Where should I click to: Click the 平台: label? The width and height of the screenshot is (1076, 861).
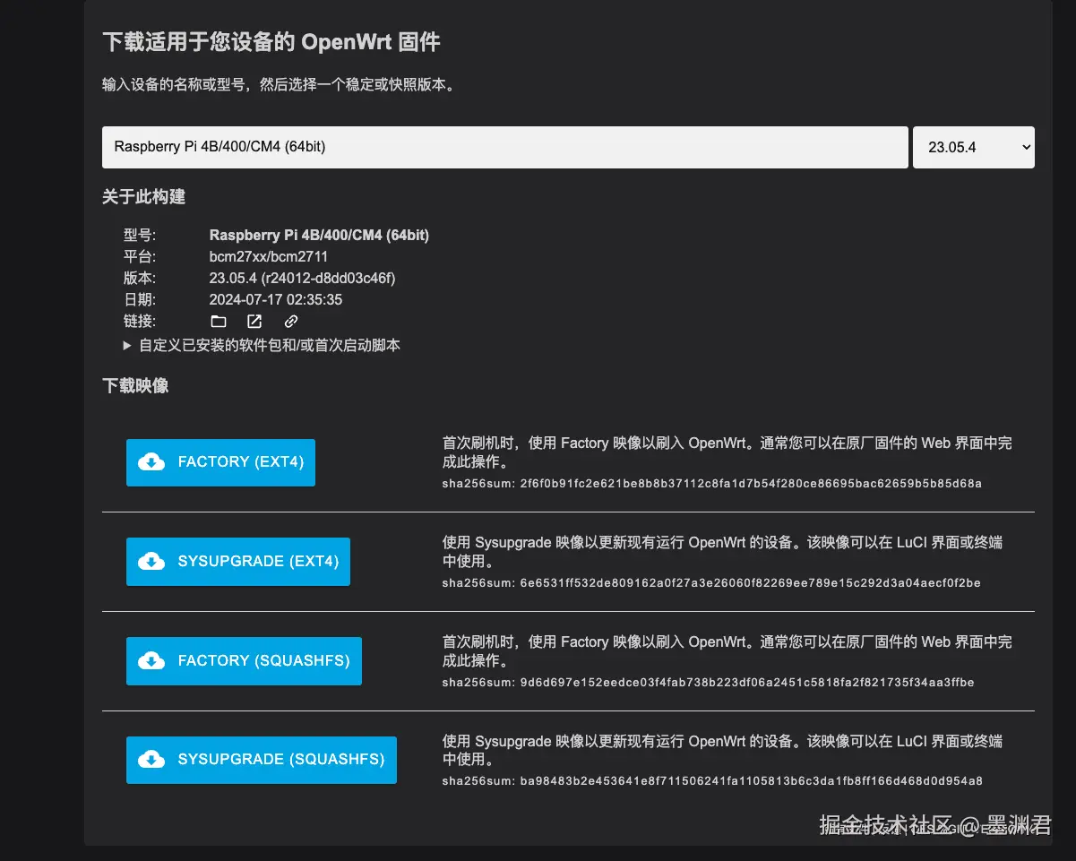(139, 257)
